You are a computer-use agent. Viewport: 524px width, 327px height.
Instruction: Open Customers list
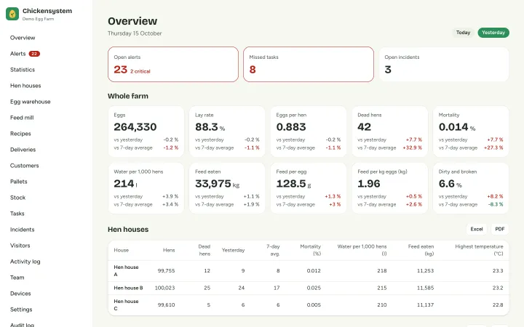click(25, 166)
